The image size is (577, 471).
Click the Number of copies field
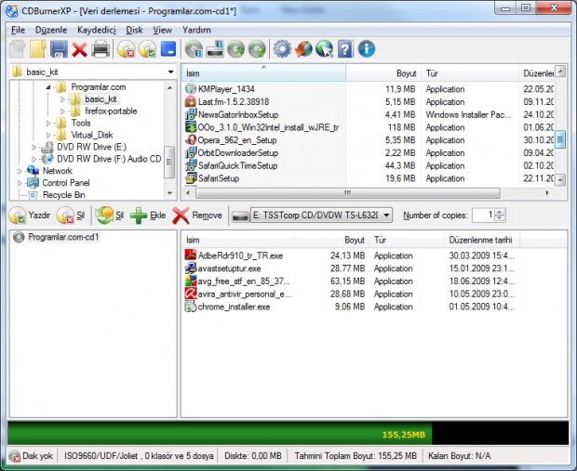tap(483, 216)
